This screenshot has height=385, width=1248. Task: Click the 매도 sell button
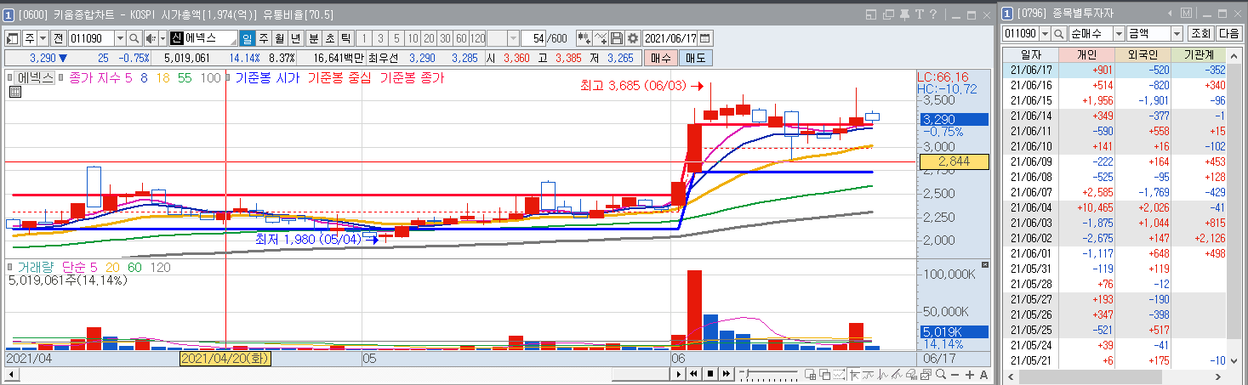[x=695, y=58]
